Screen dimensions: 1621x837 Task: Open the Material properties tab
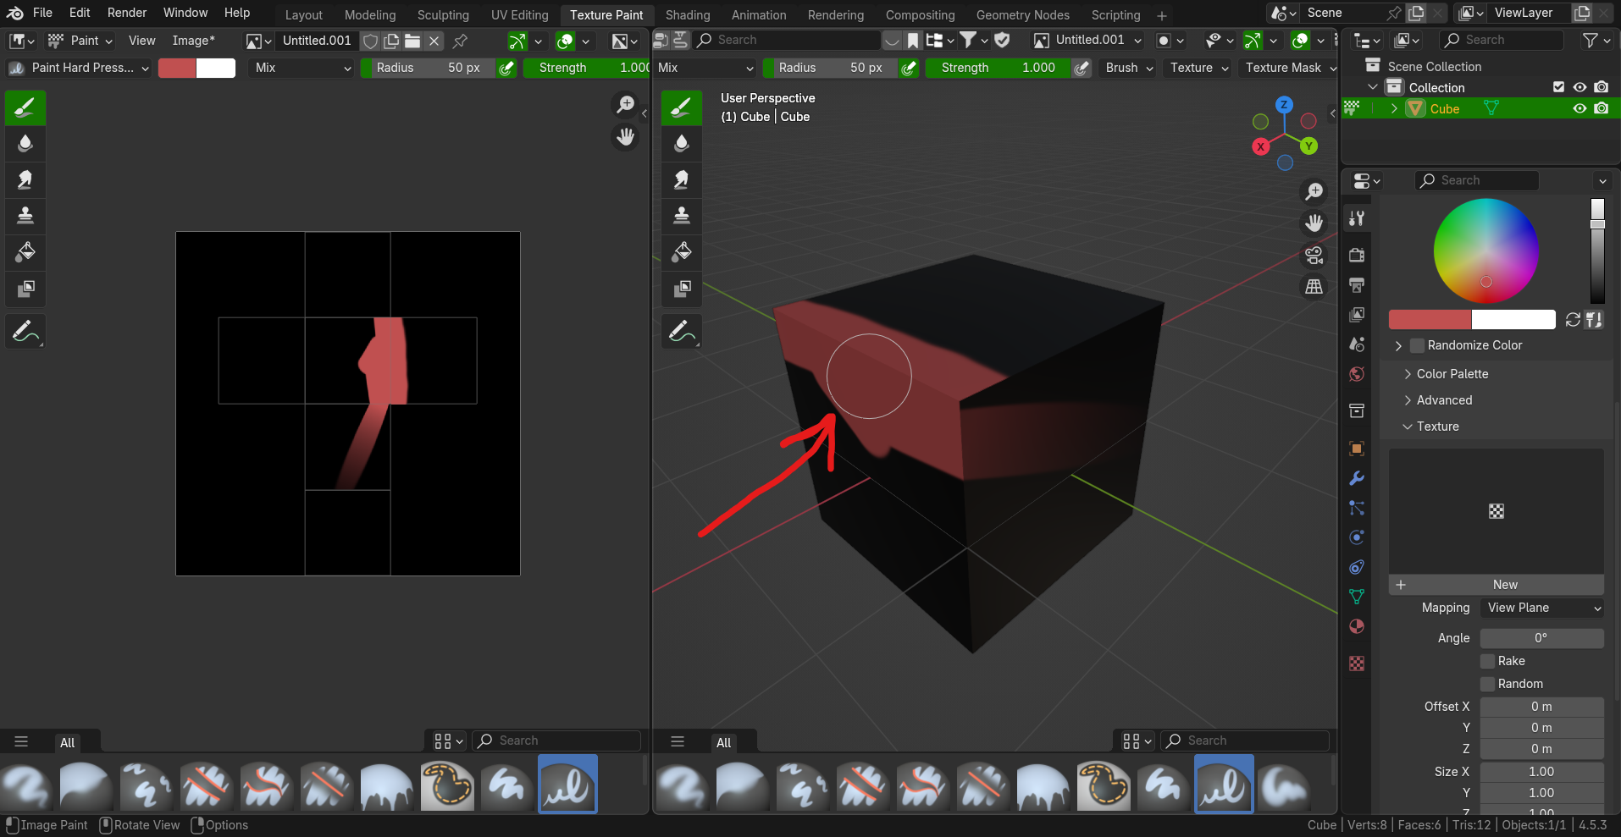[1357, 626]
